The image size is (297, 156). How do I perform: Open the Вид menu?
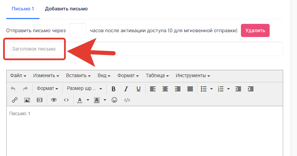104,75
